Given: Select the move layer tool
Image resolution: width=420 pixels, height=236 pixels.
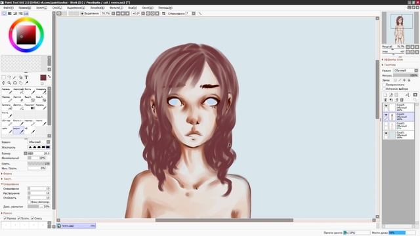Looking at the screenshot, I should click(x=3, y=83).
